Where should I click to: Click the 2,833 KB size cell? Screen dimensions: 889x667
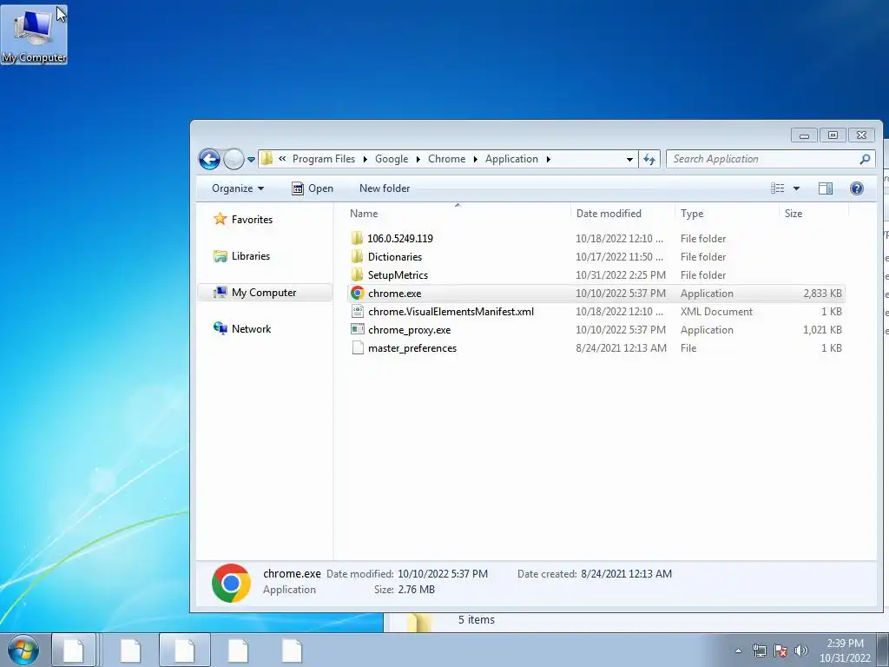pyautogui.click(x=822, y=294)
